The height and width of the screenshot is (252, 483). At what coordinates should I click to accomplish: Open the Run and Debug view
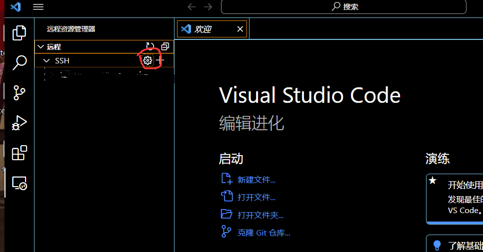tap(19, 123)
